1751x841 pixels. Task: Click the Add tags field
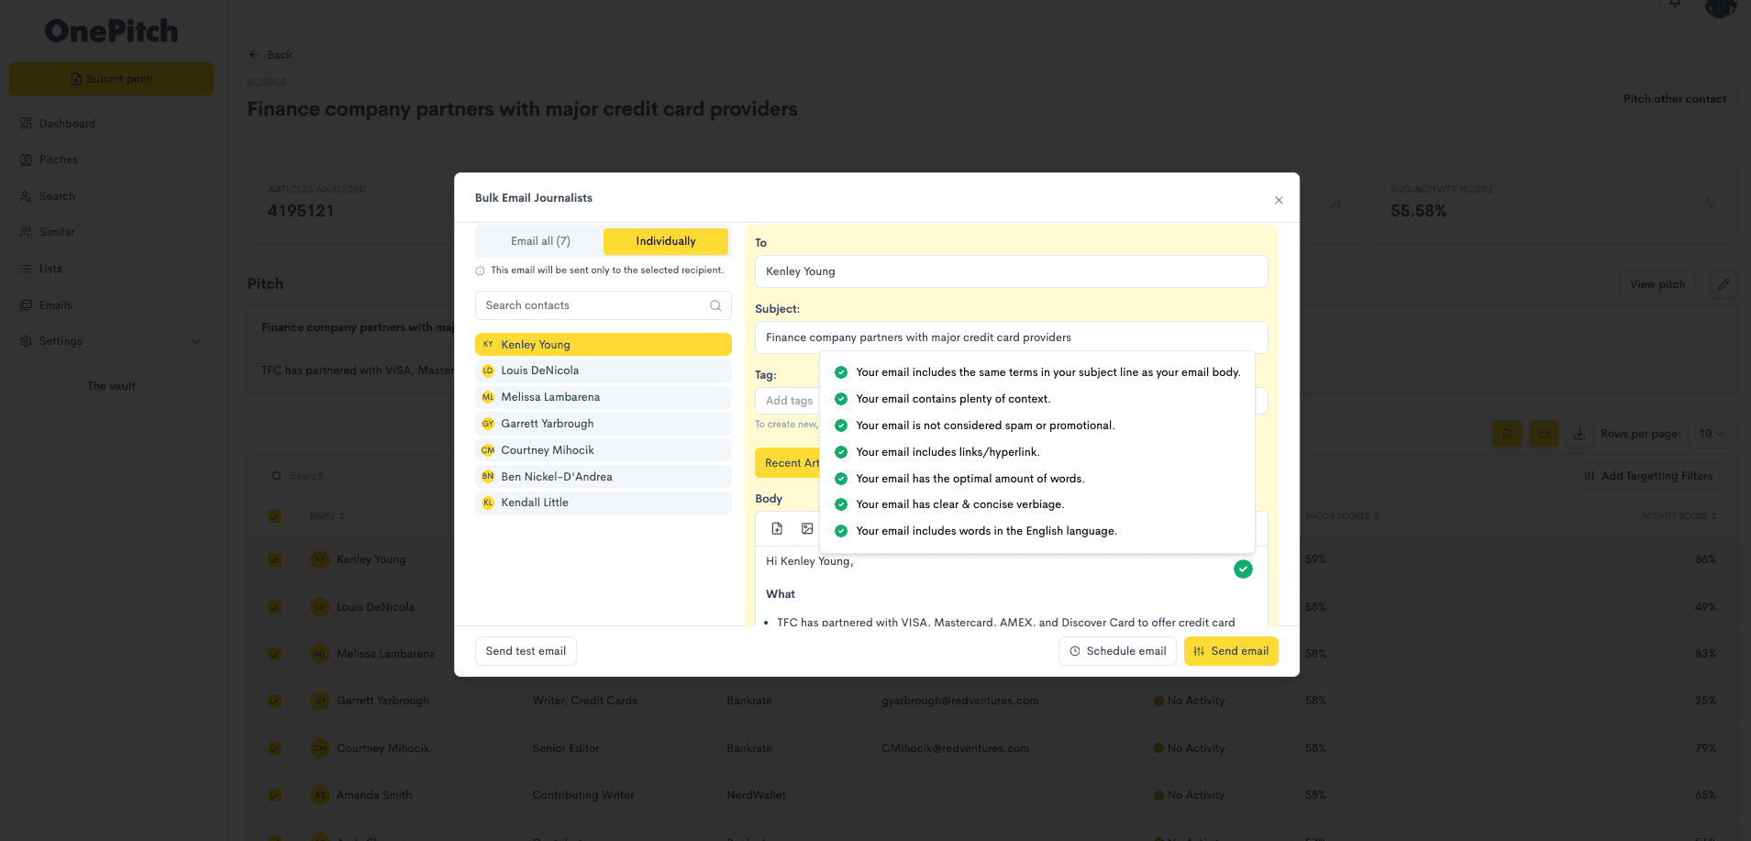click(788, 401)
